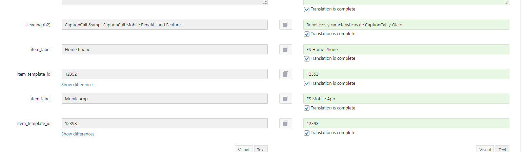Show differences for item_template_id 12398
526x152 pixels.
(x=78, y=134)
